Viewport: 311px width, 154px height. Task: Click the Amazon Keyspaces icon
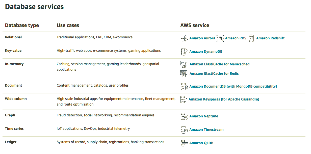coord(184,99)
